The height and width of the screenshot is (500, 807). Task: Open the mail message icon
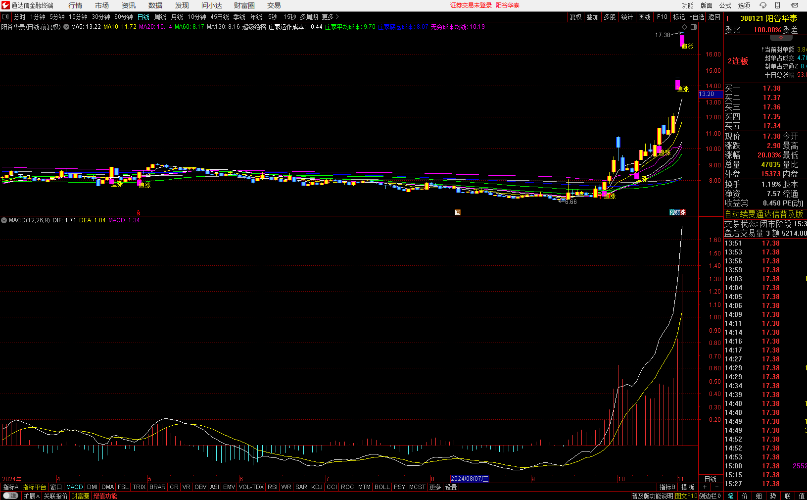click(795, 5)
